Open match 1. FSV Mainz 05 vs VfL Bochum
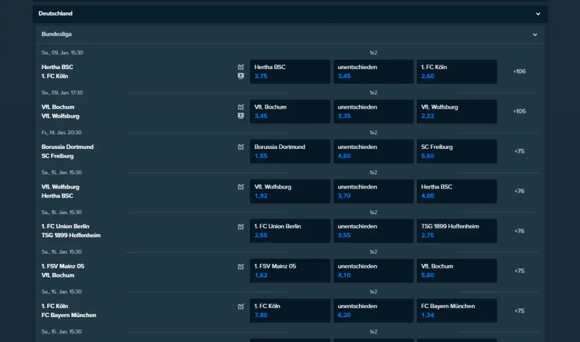 tap(63, 271)
